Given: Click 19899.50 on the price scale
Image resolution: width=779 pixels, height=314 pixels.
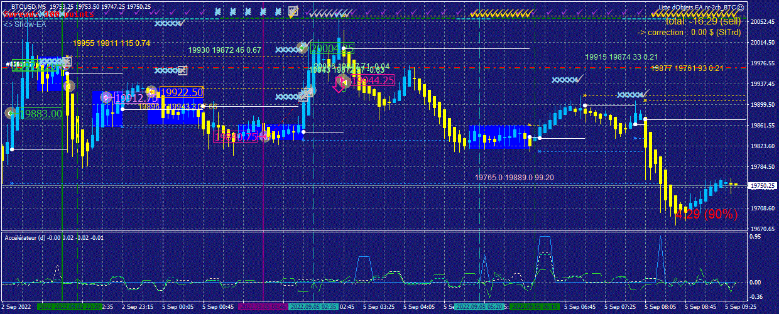Looking at the screenshot, I should (x=762, y=105).
